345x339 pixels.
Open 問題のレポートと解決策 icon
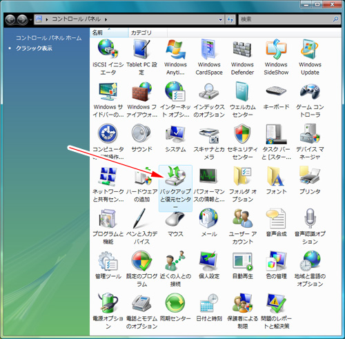(x=276, y=303)
